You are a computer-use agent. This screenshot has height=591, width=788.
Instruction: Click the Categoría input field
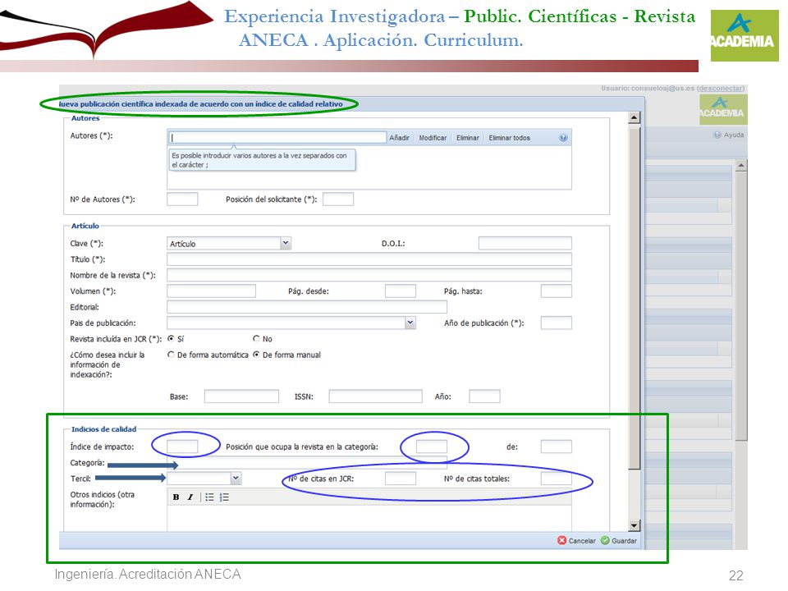click(x=306, y=462)
